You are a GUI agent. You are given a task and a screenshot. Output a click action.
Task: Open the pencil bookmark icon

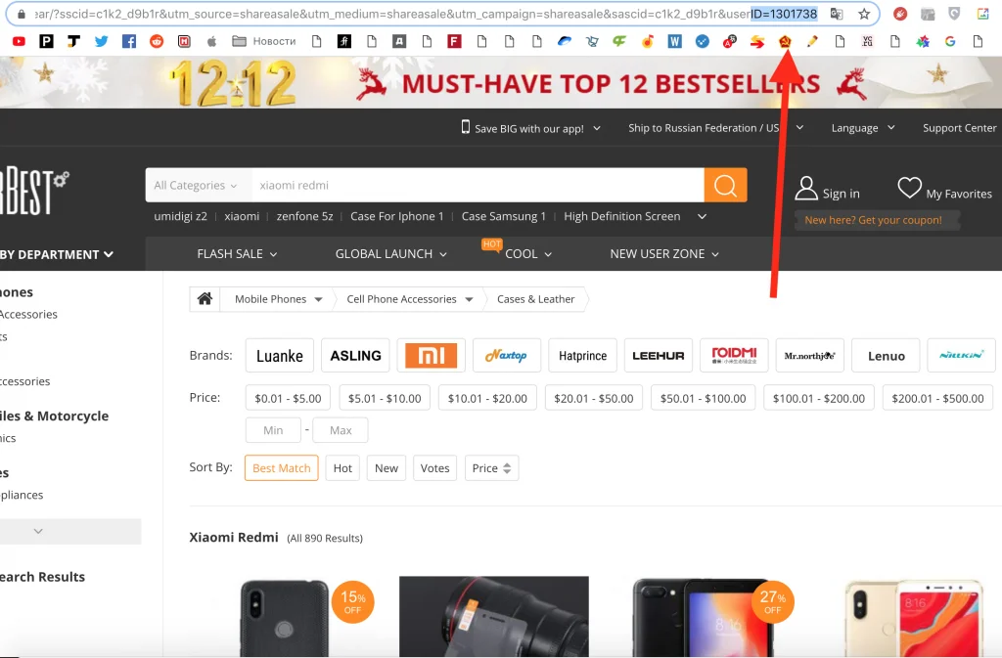pyautogui.click(x=812, y=41)
